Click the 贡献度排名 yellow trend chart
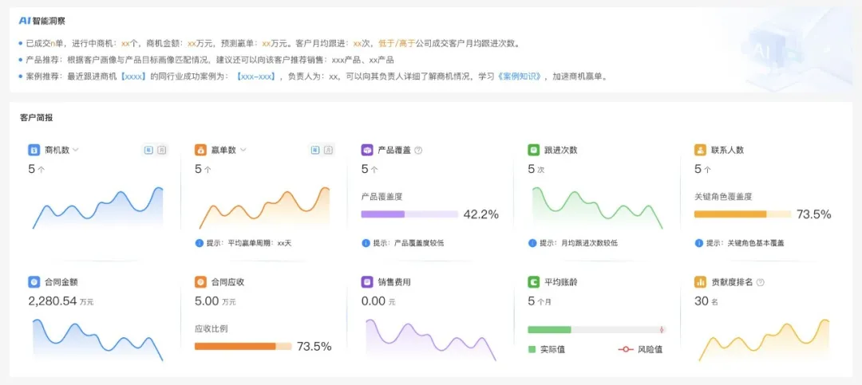 [x=764, y=340]
